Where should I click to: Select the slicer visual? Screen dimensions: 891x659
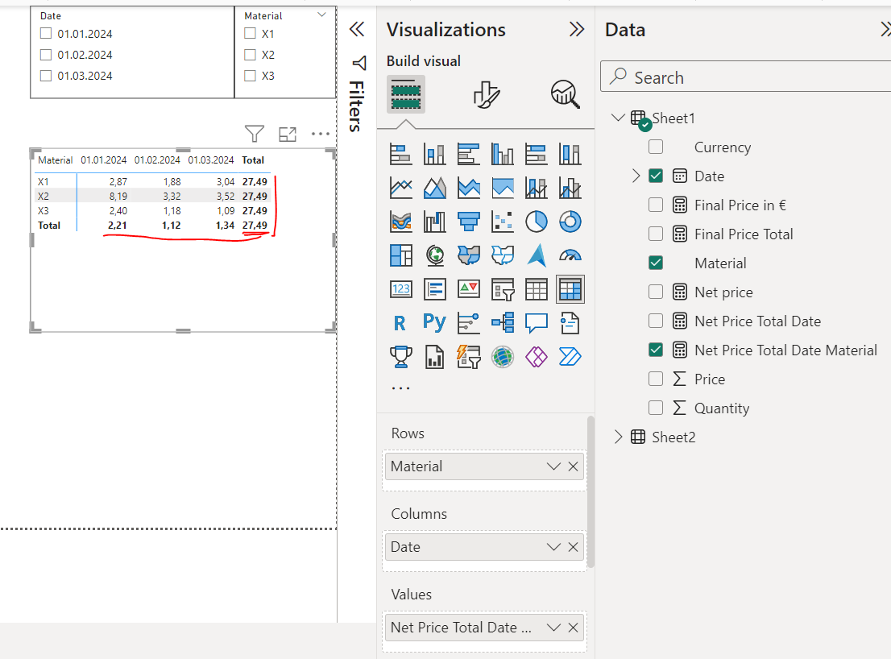click(x=503, y=289)
